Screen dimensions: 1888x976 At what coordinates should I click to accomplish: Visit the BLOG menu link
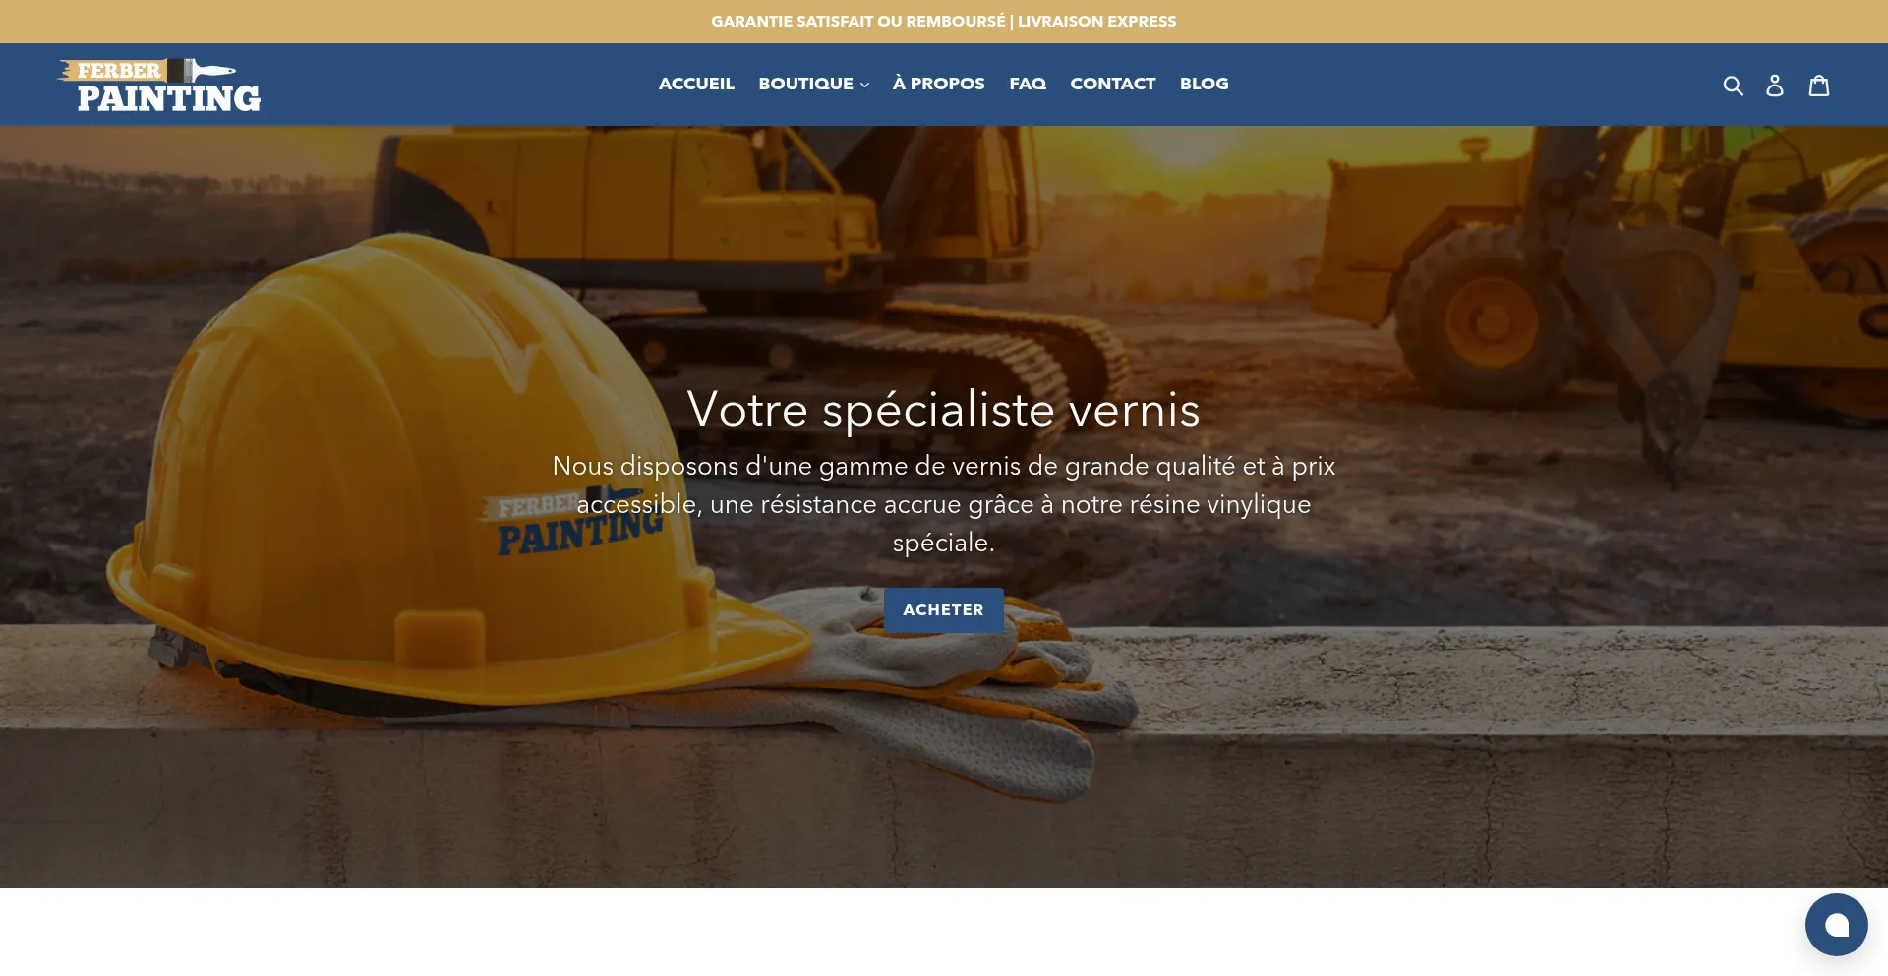click(1204, 84)
